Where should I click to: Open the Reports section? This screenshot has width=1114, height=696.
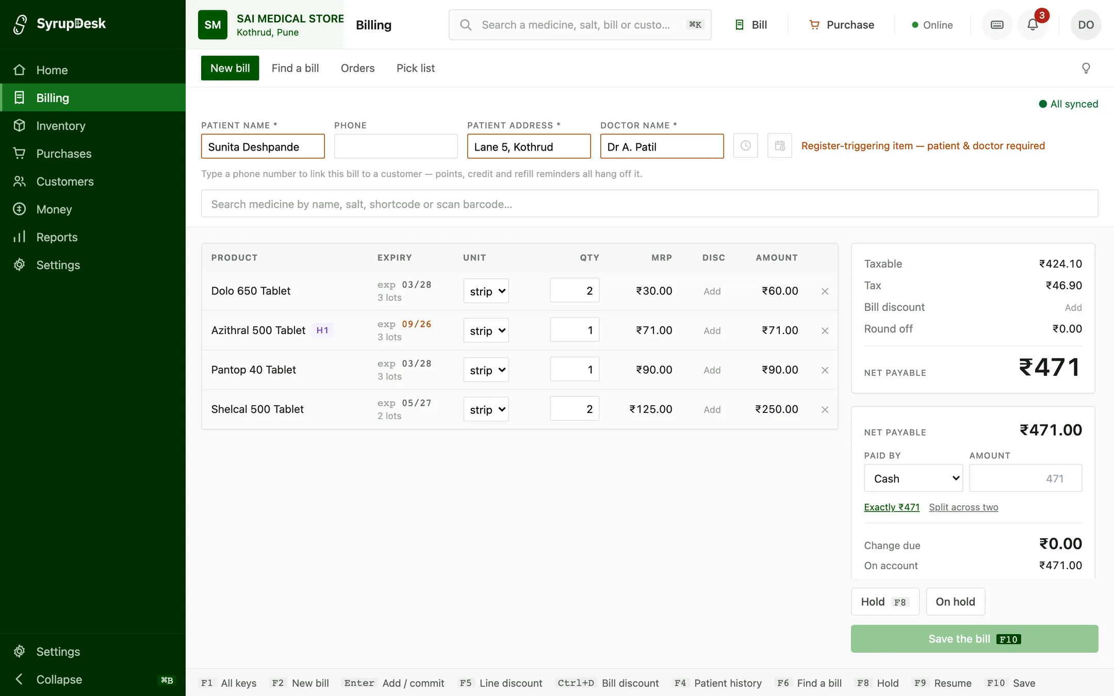coord(93,237)
